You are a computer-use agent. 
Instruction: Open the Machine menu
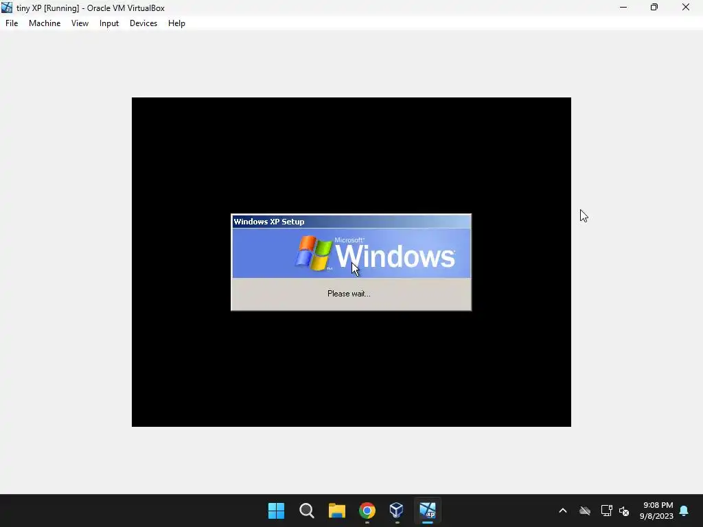[x=45, y=23]
